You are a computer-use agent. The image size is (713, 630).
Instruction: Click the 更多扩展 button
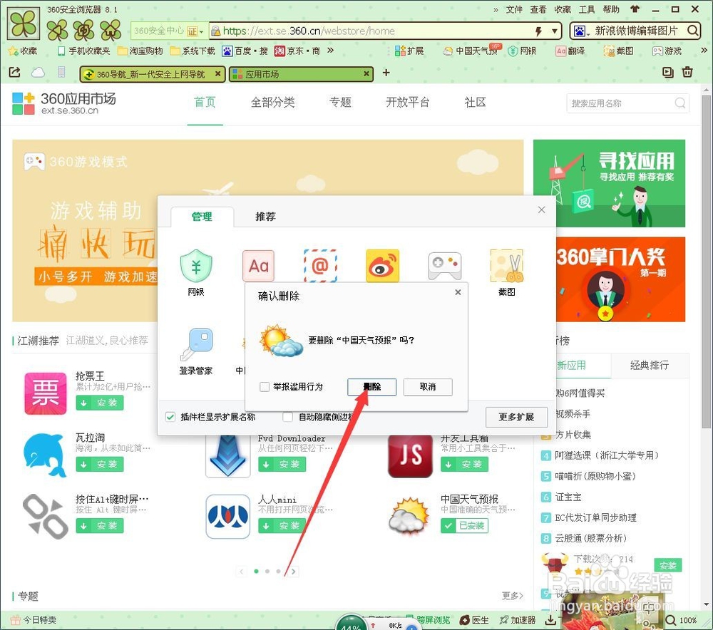[516, 417]
